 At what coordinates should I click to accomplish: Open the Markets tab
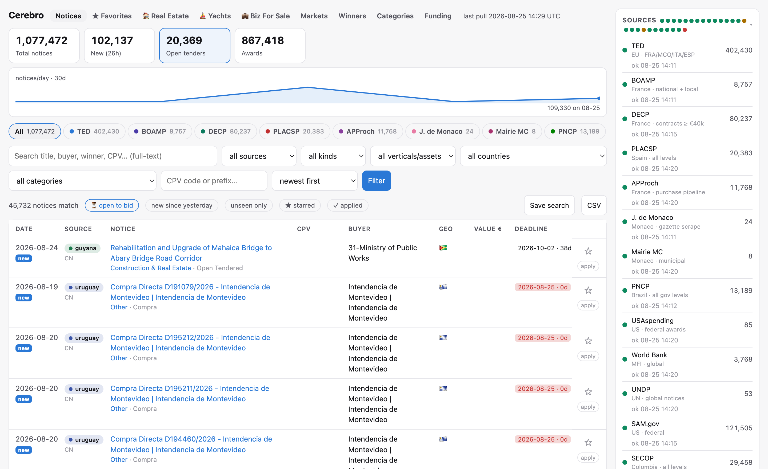pyautogui.click(x=314, y=16)
